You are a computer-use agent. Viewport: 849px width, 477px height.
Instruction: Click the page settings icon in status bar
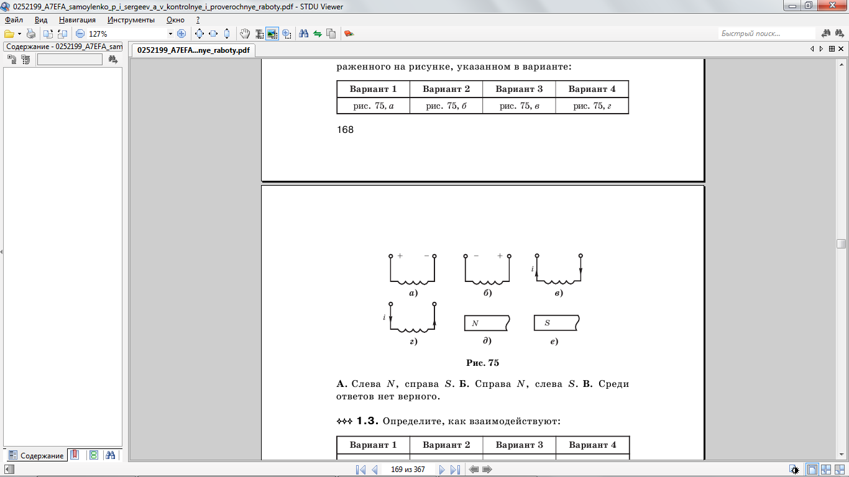point(794,470)
